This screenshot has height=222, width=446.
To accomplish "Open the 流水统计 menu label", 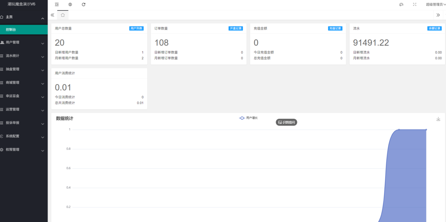I will [x=13, y=56].
